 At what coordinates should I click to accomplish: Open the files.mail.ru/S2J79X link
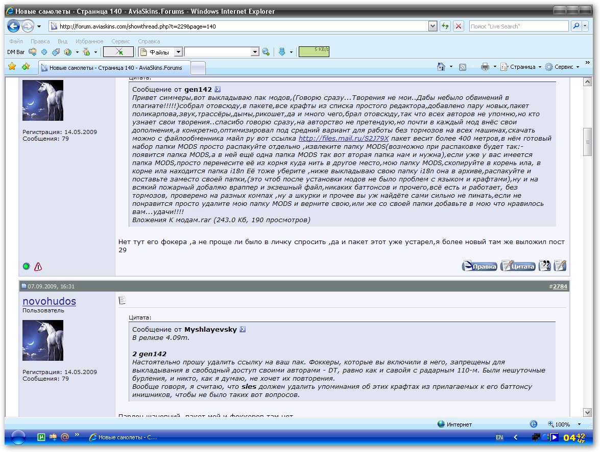tap(343, 138)
